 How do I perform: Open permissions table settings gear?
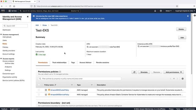tap(183, 79)
